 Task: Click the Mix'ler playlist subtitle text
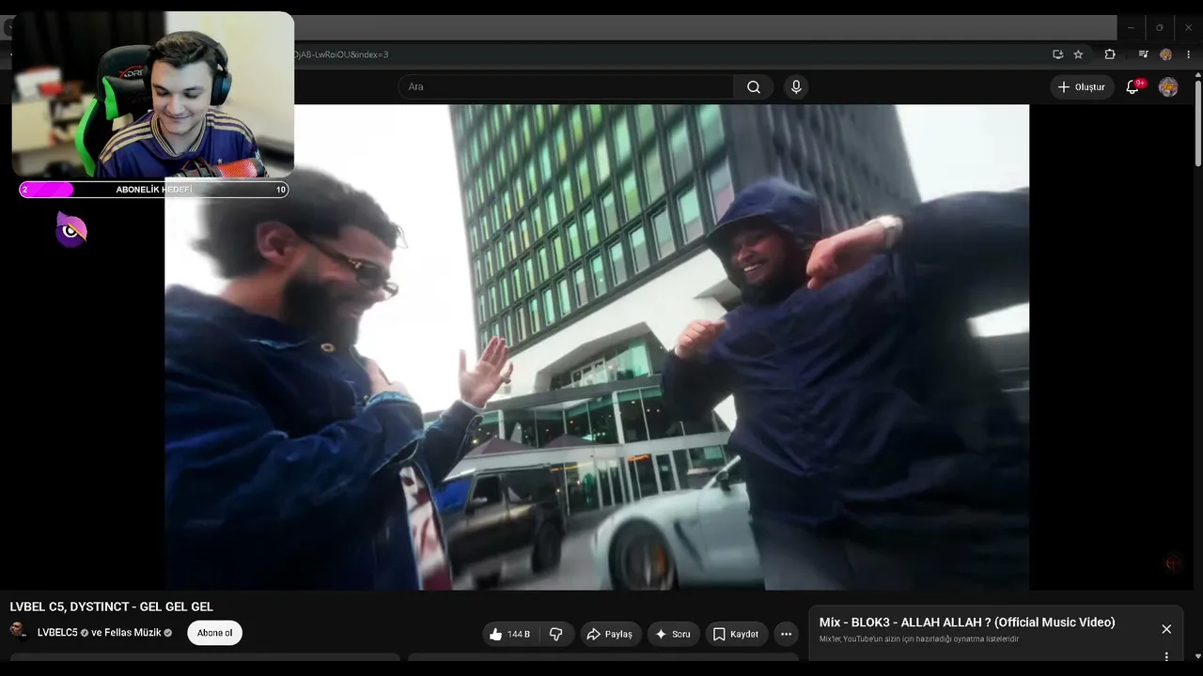919,639
